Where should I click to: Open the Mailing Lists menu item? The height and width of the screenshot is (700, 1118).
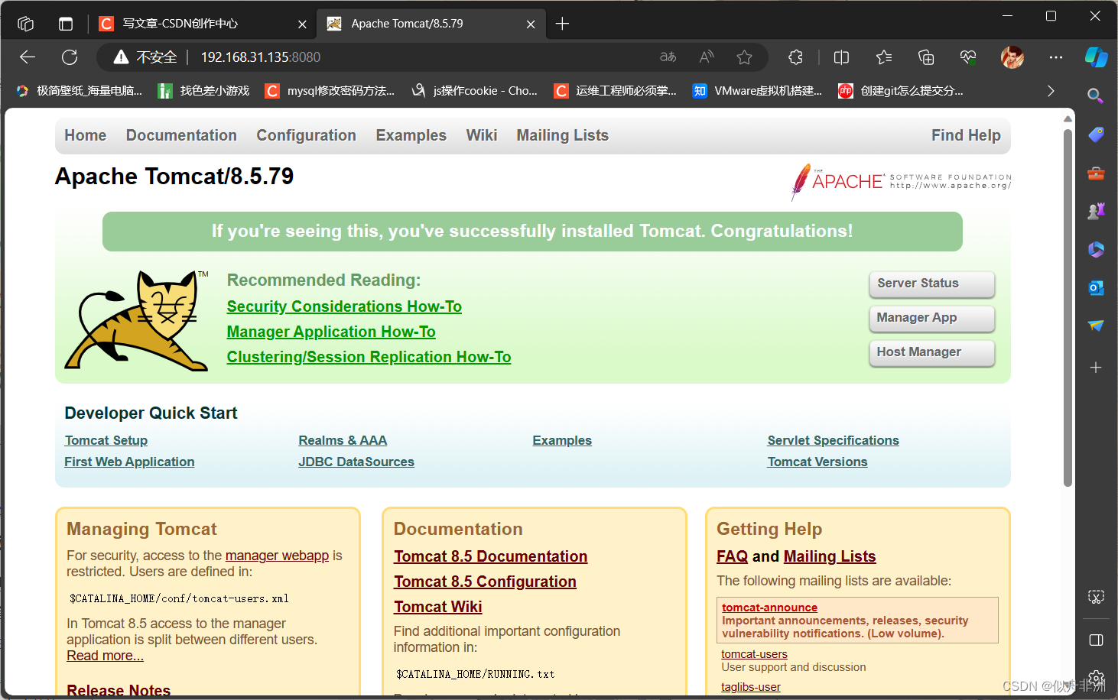pos(562,135)
